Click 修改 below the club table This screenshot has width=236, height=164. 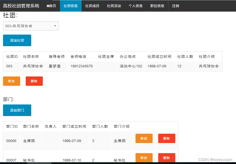pos(12,81)
